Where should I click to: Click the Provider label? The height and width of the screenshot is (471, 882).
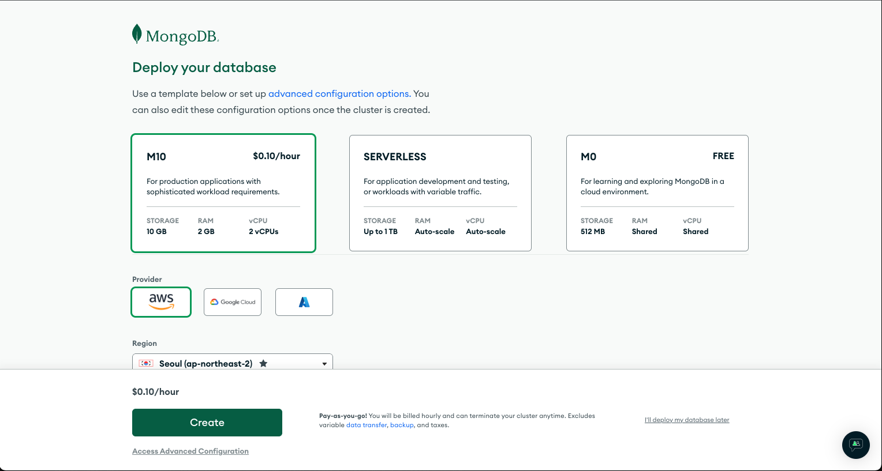pos(147,279)
